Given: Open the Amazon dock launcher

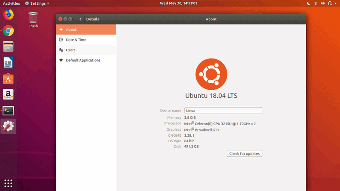Looking at the screenshot, I should [x=8, y=94].
